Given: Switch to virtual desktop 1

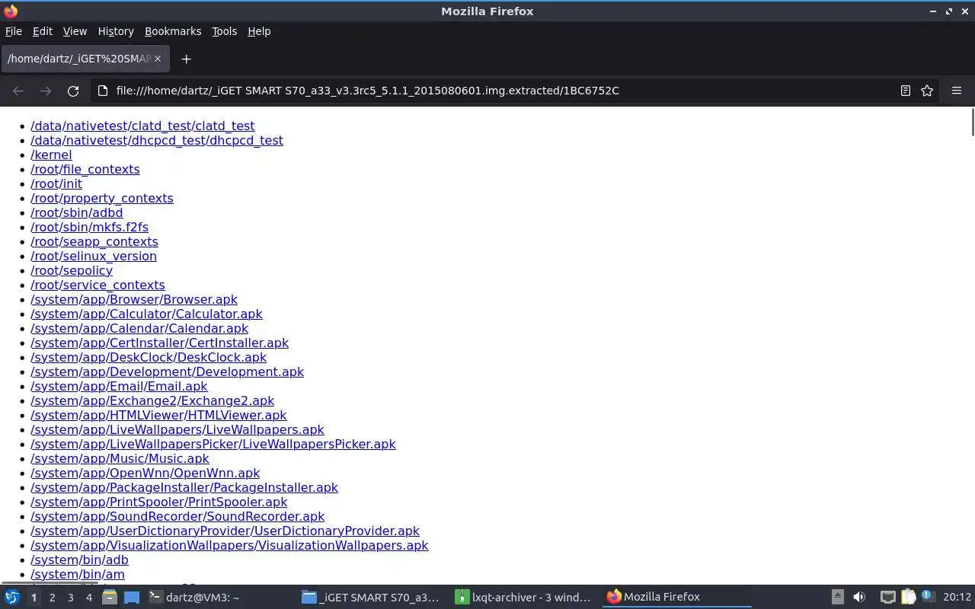Looking at the screenshot, I should [34, 598].
